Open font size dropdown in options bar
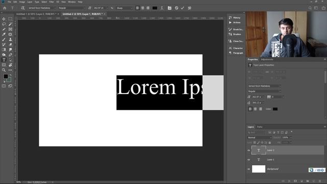 coord(107,8)
